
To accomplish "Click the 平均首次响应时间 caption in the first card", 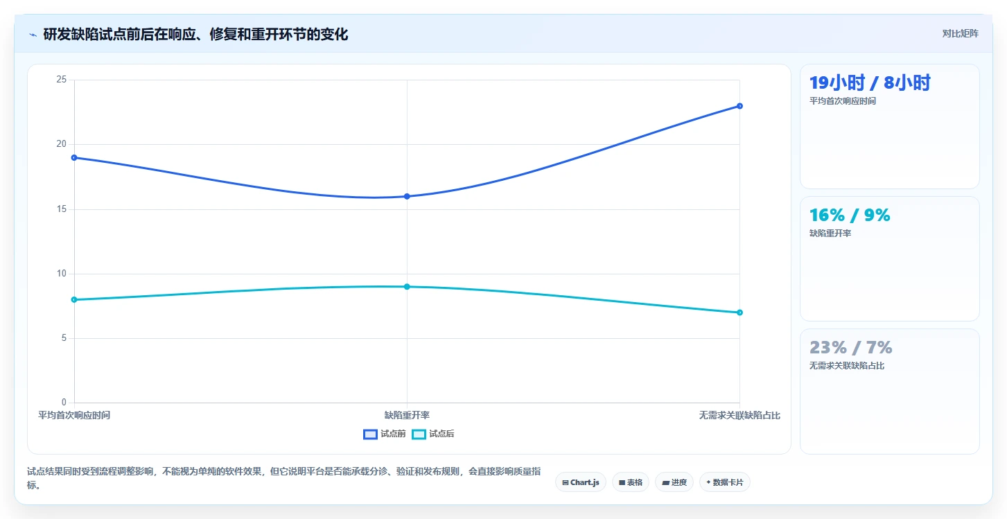I will click(842, 101).
